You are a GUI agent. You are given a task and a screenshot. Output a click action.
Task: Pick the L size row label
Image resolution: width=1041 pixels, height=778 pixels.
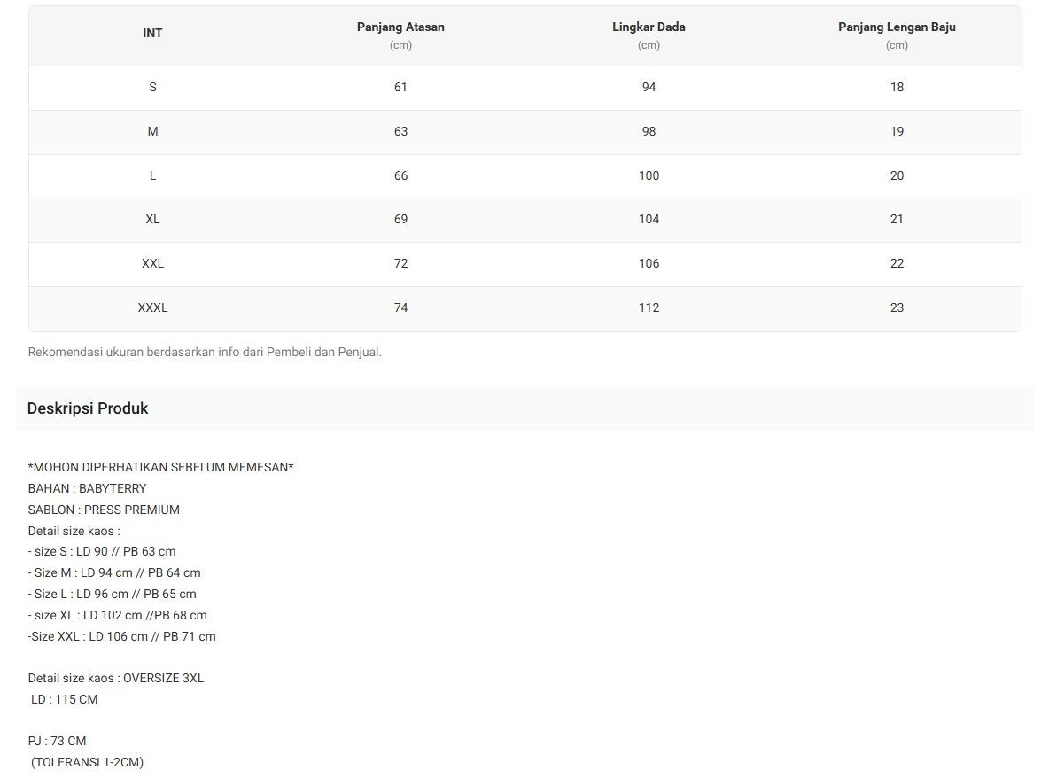[x=152, y=175]
